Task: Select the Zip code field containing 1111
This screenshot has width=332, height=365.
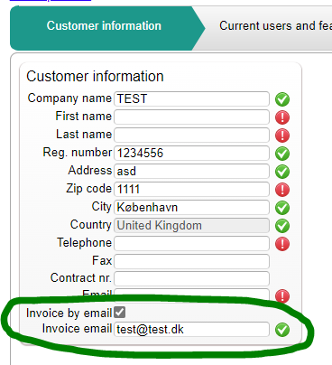Action: coord(191,189)
